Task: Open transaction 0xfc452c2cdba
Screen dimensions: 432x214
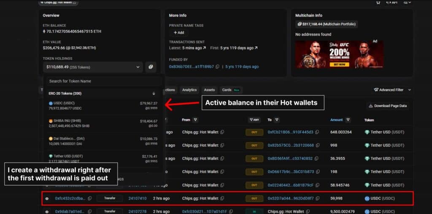Action: pyautogui.click(x=70, y=198)
